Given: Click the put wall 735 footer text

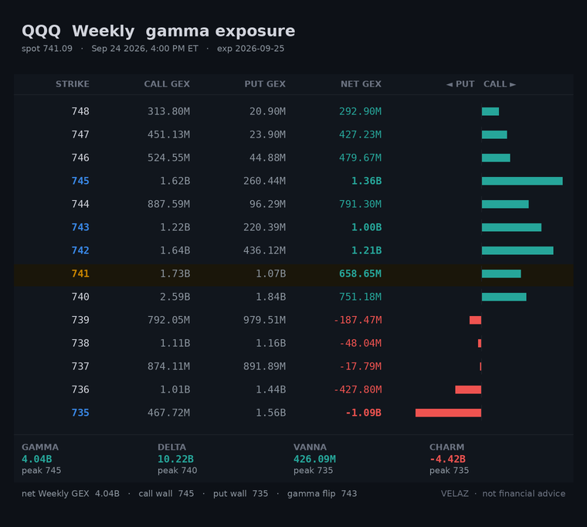Looking at the screenshot, I should pos(240,494).
